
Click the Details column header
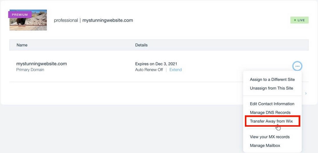coord(141,45)
